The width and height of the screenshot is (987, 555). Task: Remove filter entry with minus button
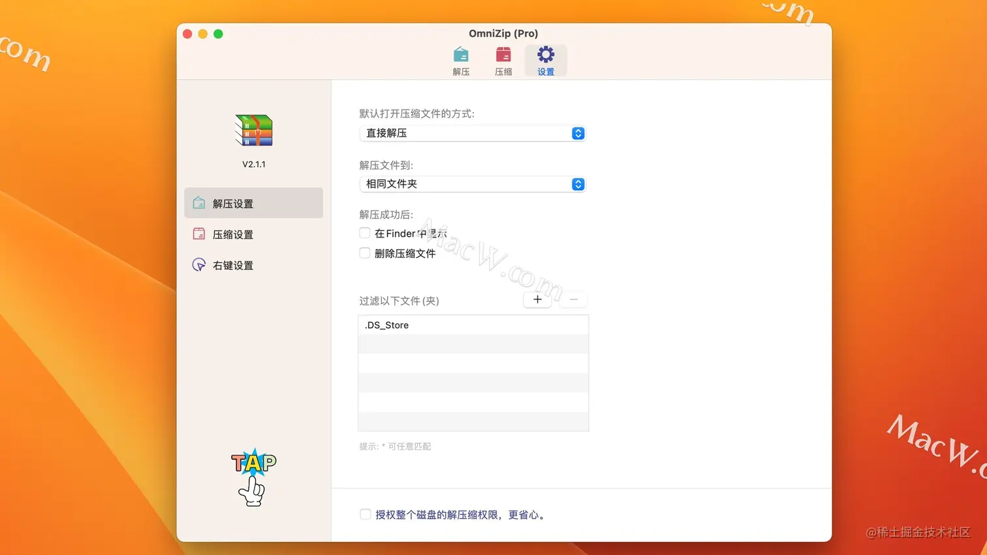coord(574,299)
